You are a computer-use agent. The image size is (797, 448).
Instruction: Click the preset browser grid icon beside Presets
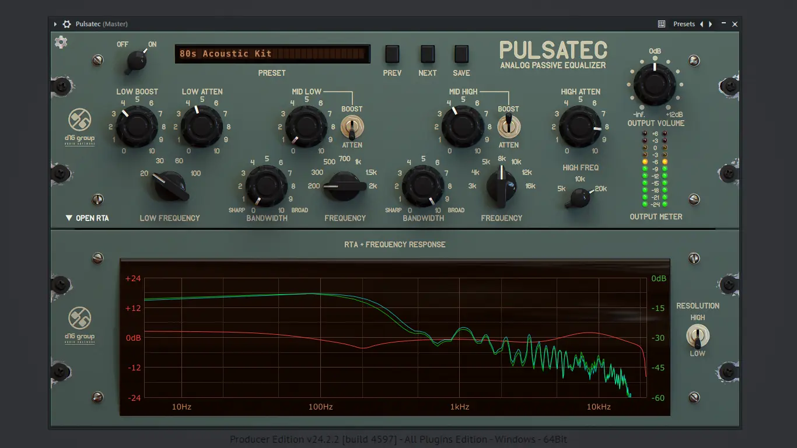(x=662, y=24)
